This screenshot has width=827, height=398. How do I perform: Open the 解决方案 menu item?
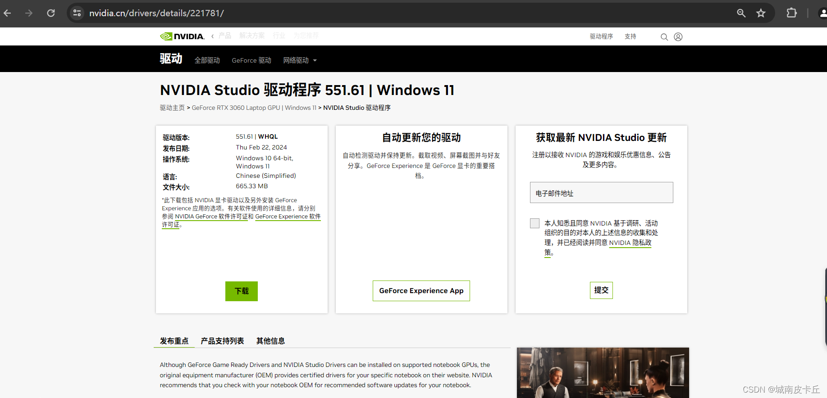click(x=252, y=36)
